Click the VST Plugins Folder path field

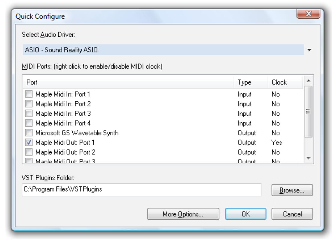click(142, 189)
